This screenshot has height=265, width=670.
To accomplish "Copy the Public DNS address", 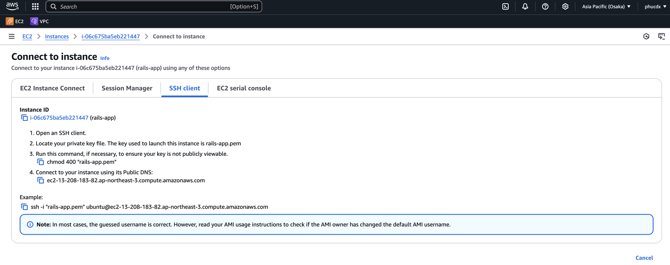I will 41,180.
